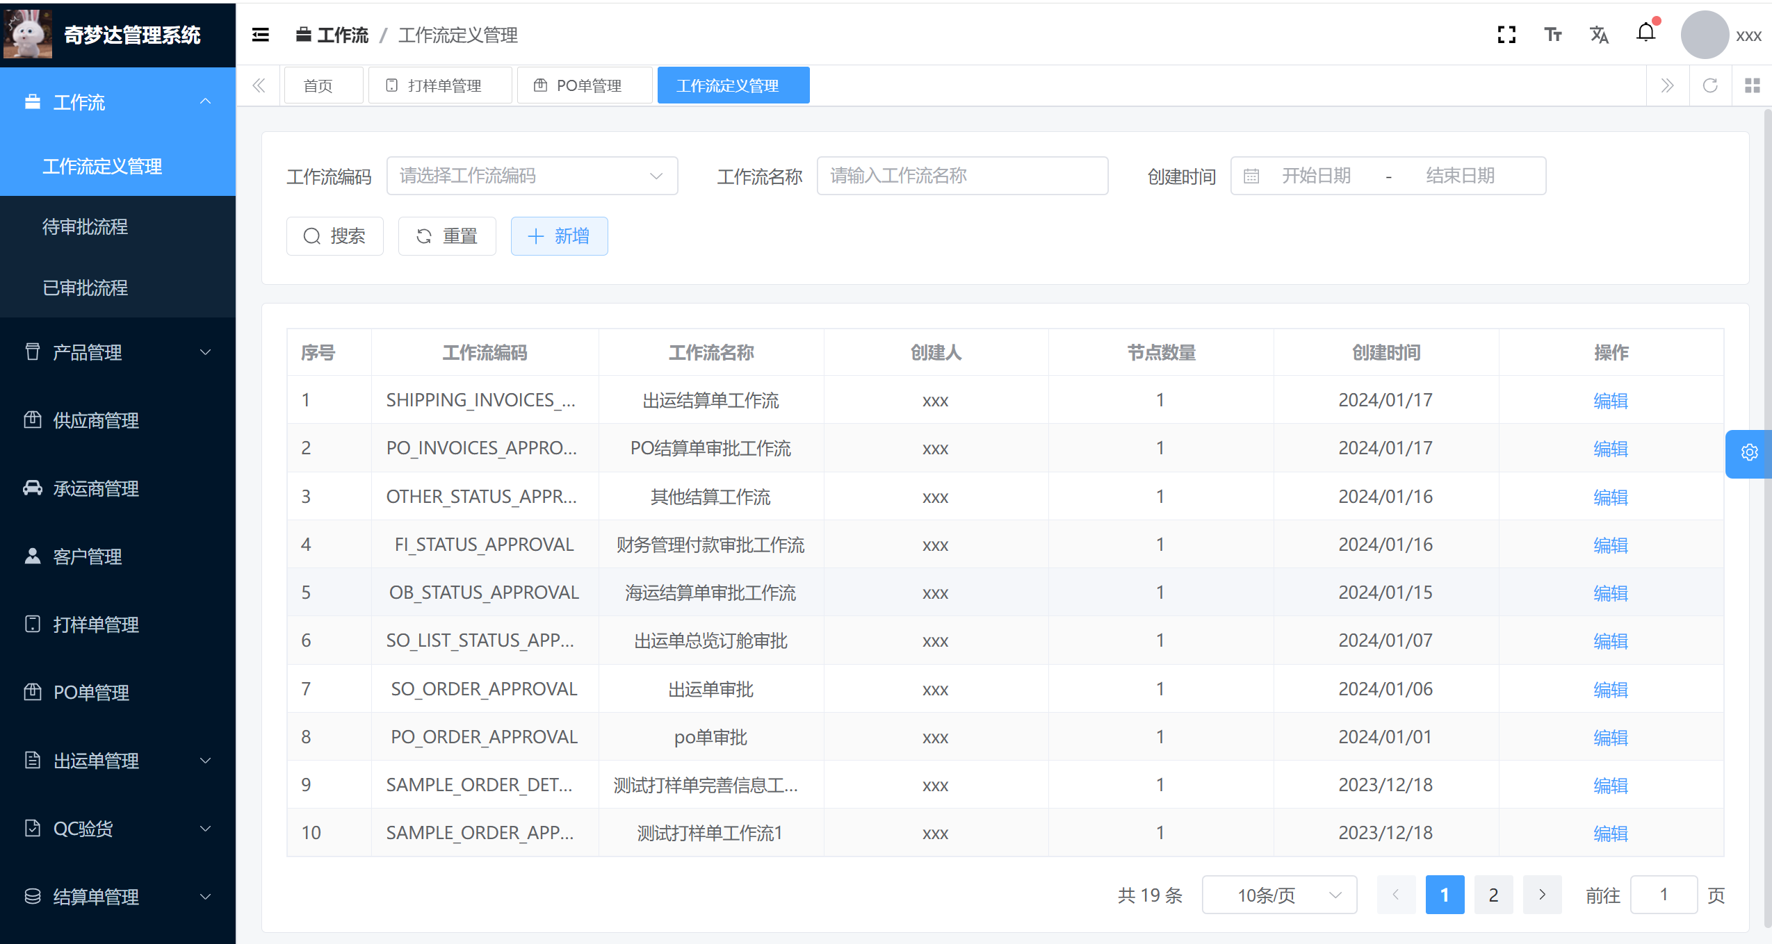Edit the 出运结算单工作流 row
The image size is (1772, 944).
(1611, 400)
